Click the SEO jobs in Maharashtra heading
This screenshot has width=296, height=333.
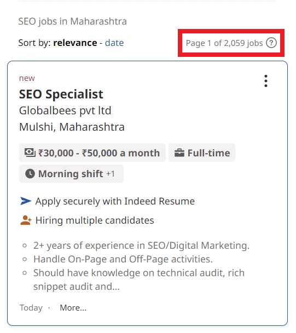(72, 21)
